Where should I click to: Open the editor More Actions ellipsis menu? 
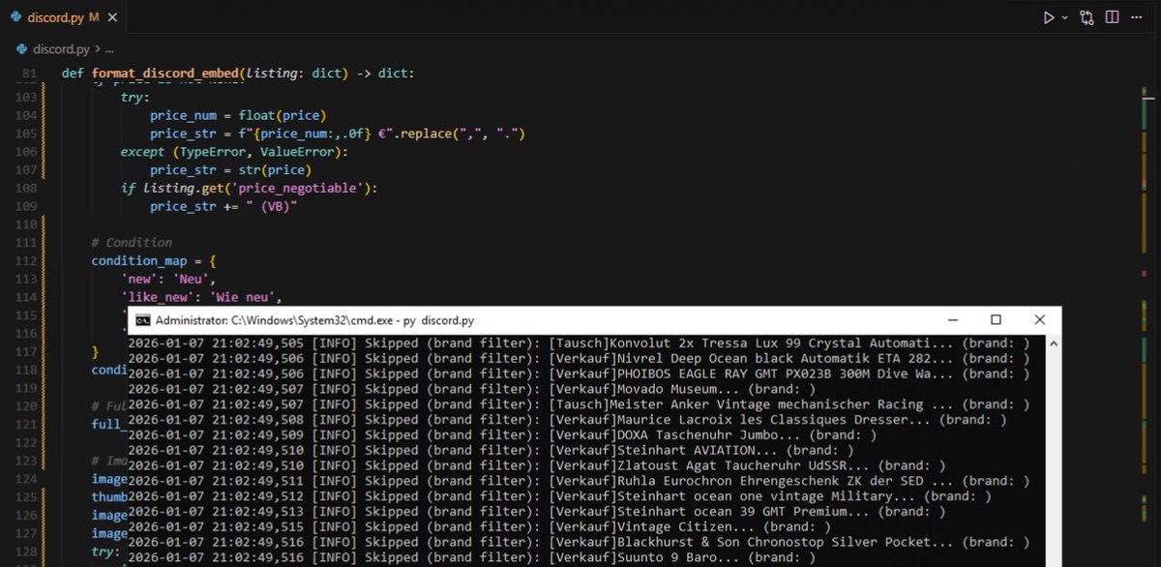click(x=1138, y=17)
